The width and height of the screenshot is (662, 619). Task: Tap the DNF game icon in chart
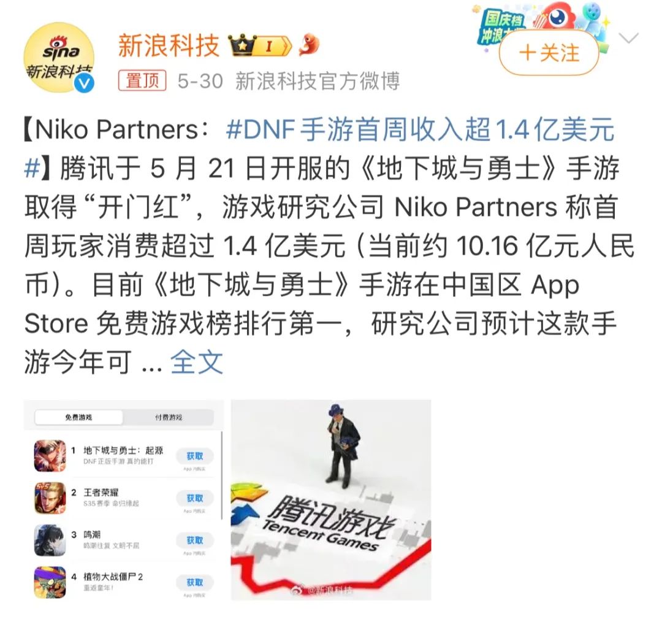click(50, 456)
